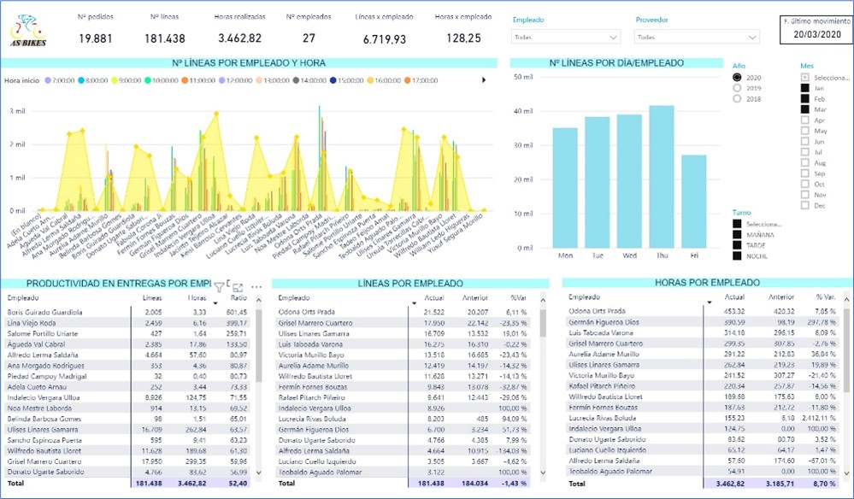Viewport: 854px width, 499px height.
Task: Sort by the %Var column header
Action: click(518, 297)
